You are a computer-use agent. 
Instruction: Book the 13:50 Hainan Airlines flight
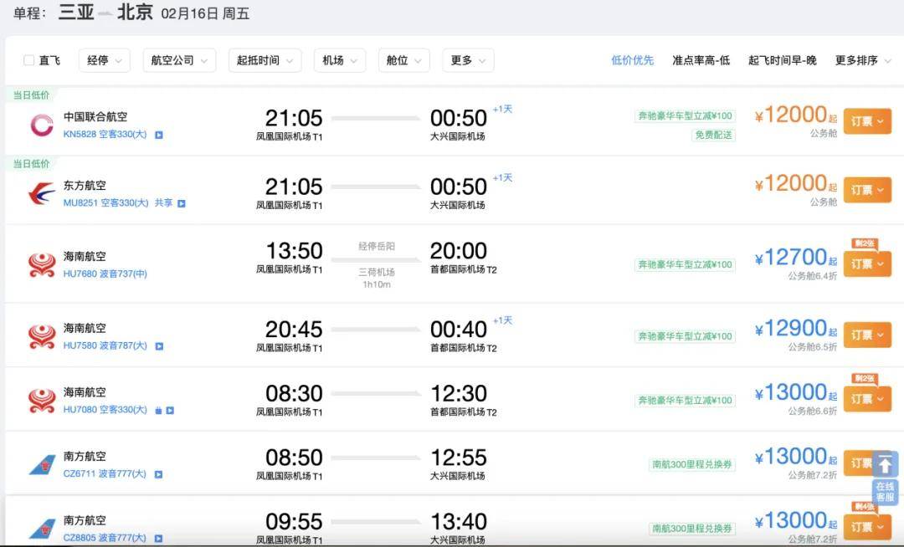coord(866,264)
